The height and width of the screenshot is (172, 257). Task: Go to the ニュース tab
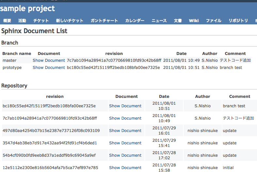pyautogui.click(x=159, y=20)
